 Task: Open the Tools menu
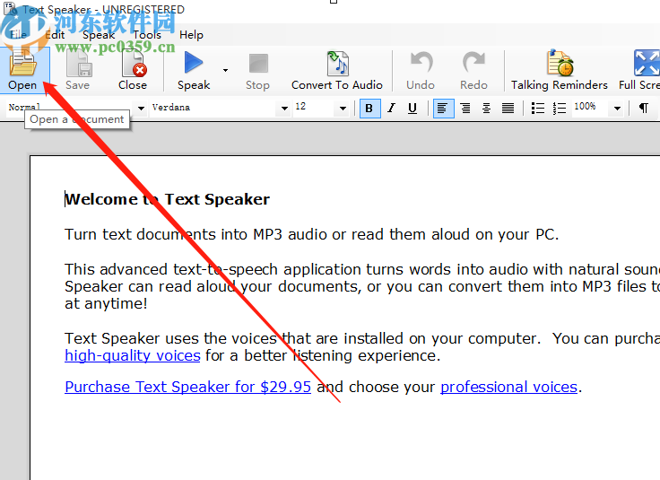tap(147, 34)
